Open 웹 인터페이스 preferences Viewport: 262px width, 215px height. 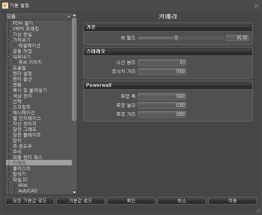[27, 118]
